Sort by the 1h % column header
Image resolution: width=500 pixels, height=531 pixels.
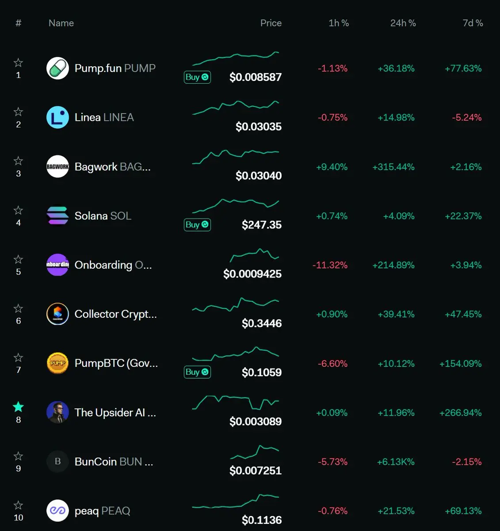(339, 23)
